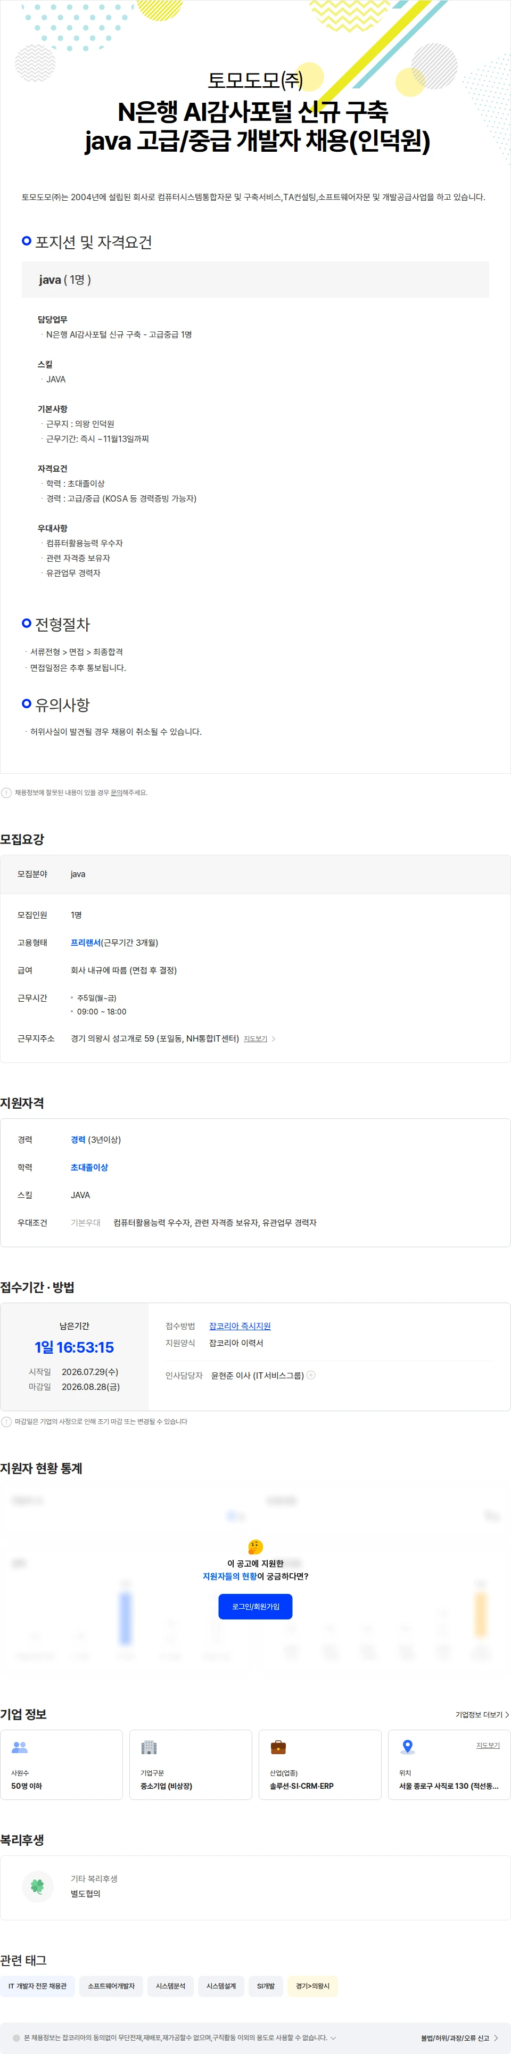Click the grey circle icon in footer disclaimer
Viewport: 511px width, 2054px height.
tap(16, 2037)
